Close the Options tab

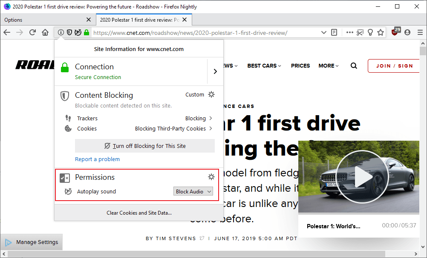[89, 20]
